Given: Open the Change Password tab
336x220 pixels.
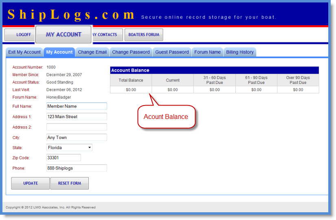Looking at the screenshot, I should [131, 52].
